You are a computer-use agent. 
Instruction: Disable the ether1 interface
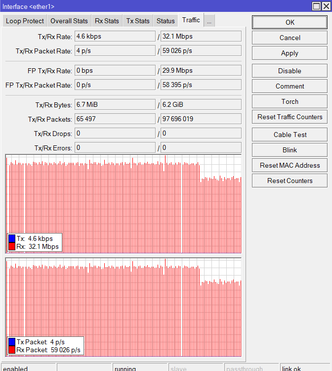(290, 71)
